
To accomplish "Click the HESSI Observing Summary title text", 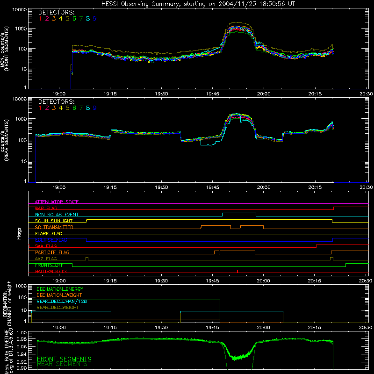I will point(198,4).
